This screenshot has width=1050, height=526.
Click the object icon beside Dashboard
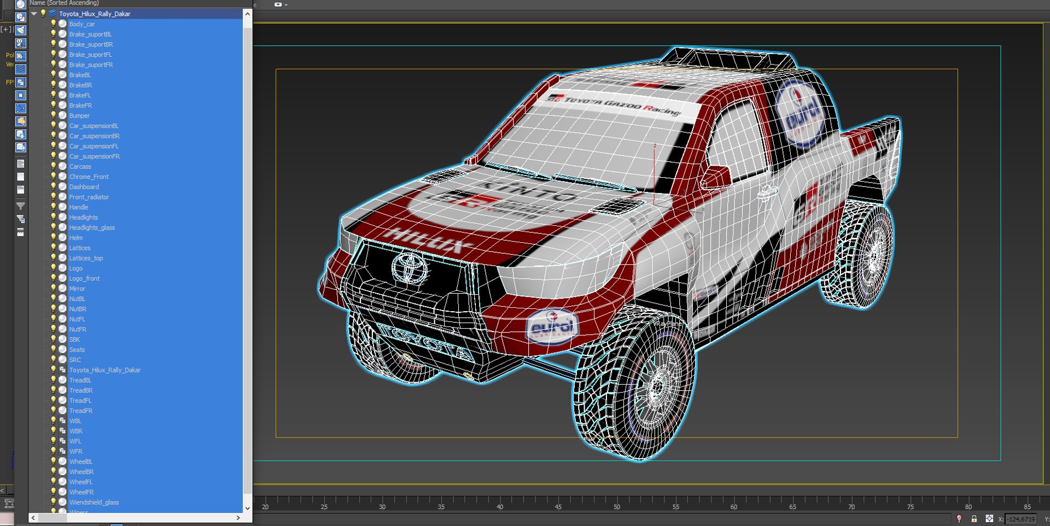coord(63,187)
